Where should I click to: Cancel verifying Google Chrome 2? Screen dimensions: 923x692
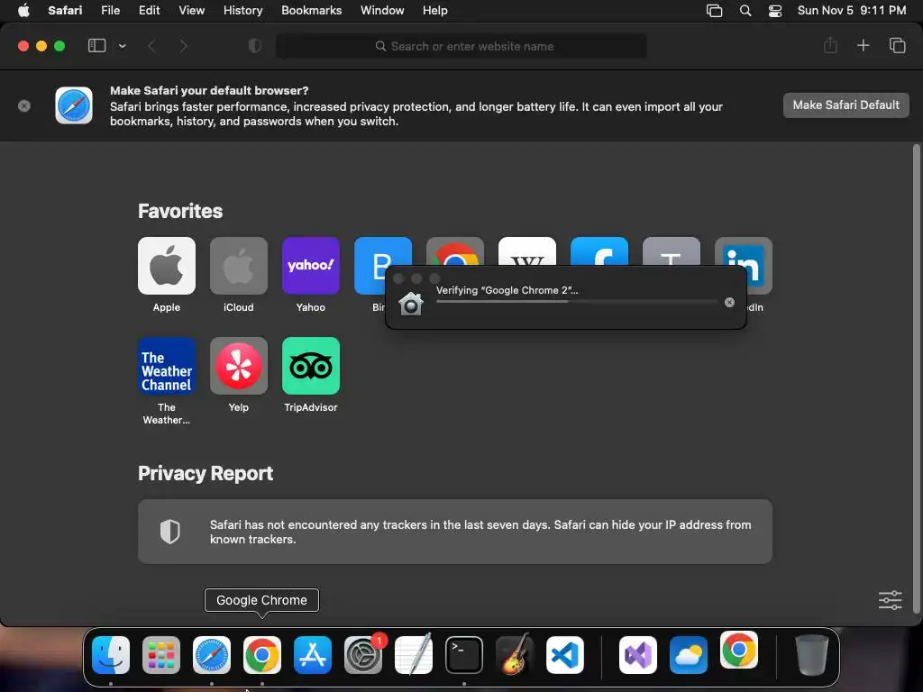(729, 302)
